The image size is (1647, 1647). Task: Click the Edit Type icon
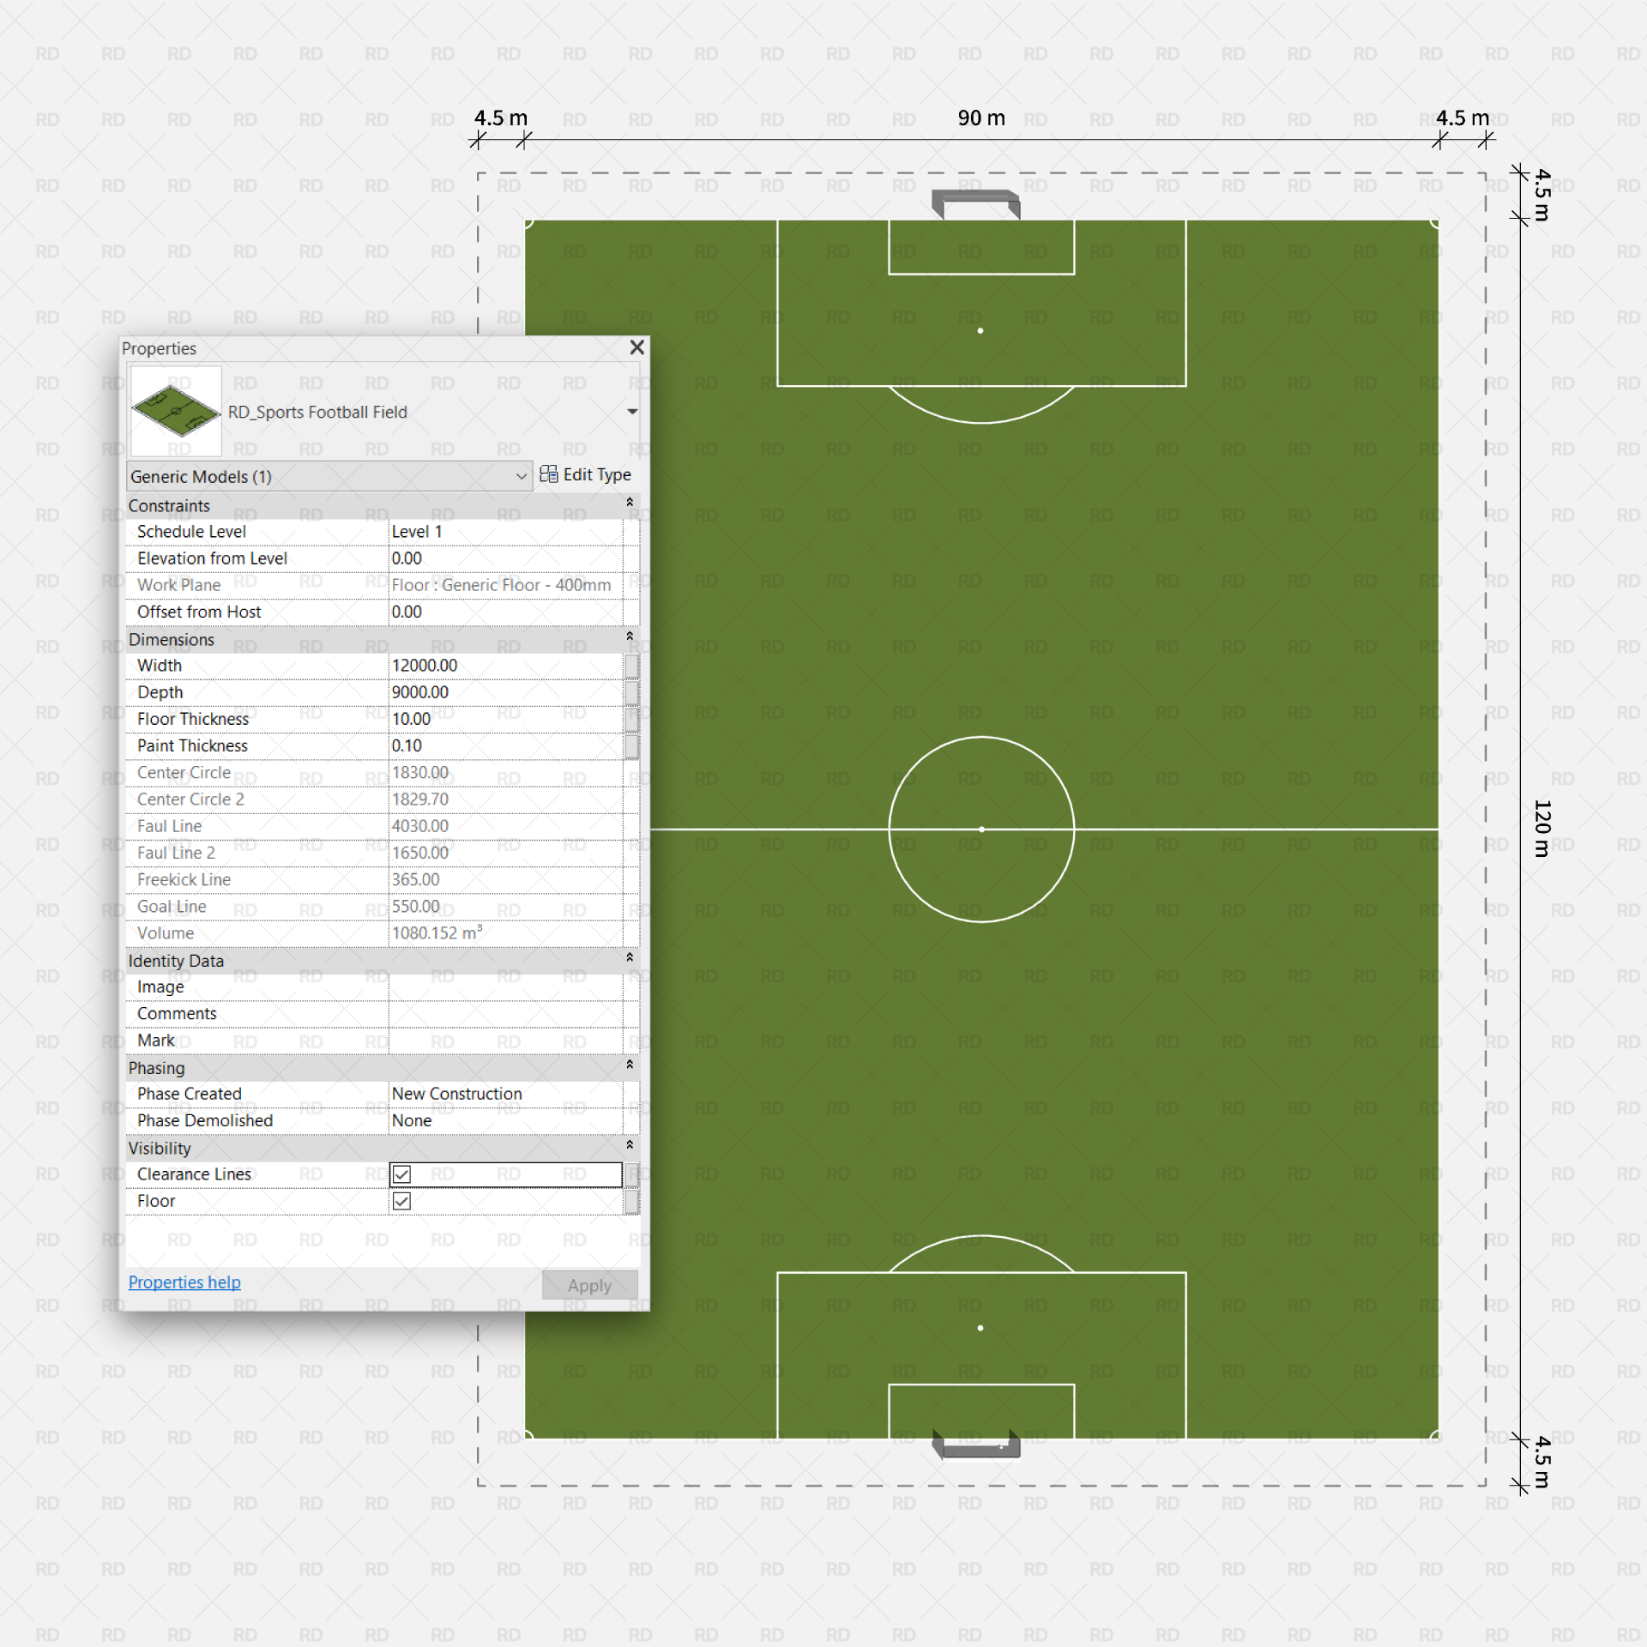pyautogui.click(x=549, y=474)
